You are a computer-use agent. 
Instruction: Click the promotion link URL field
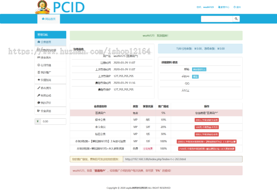point(183,159)
